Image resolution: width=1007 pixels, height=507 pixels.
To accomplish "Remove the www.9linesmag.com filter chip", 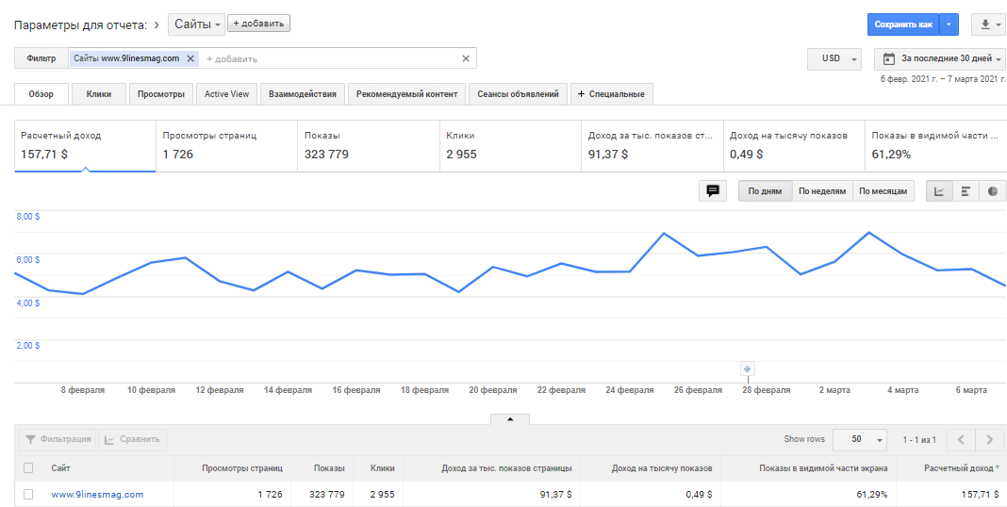I will 190,58.
